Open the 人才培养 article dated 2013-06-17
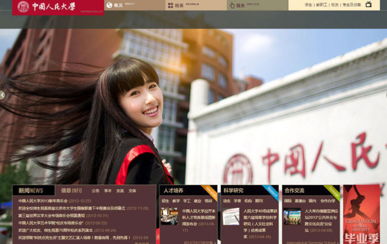 click(x=199, y=220)
